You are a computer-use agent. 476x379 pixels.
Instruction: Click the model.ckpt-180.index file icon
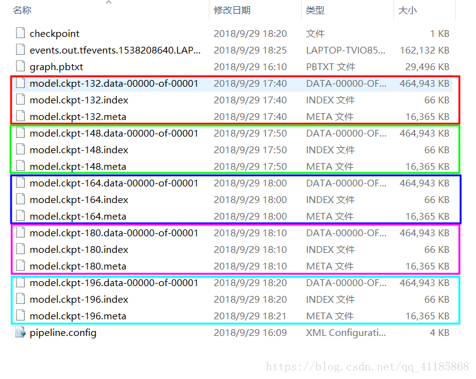pyautogui.click(x=20, y=249)
